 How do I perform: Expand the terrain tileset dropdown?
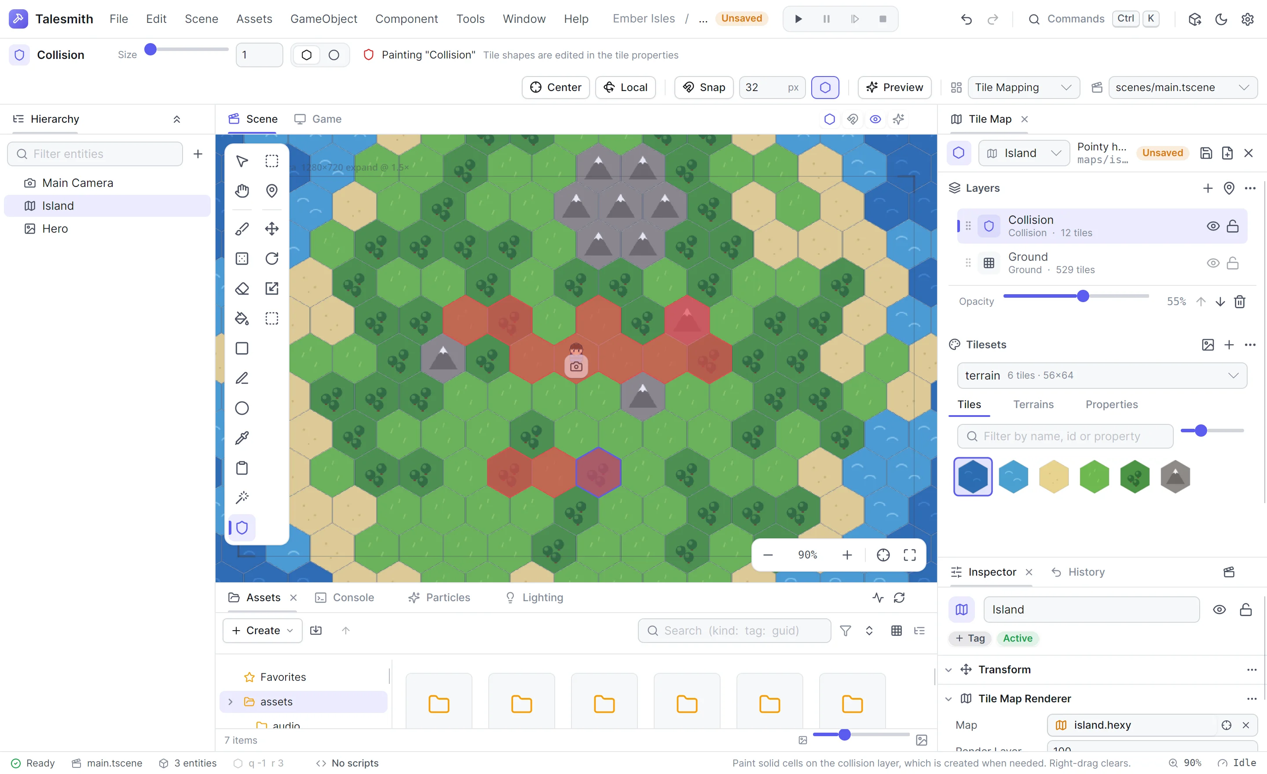coord(1102,376)
